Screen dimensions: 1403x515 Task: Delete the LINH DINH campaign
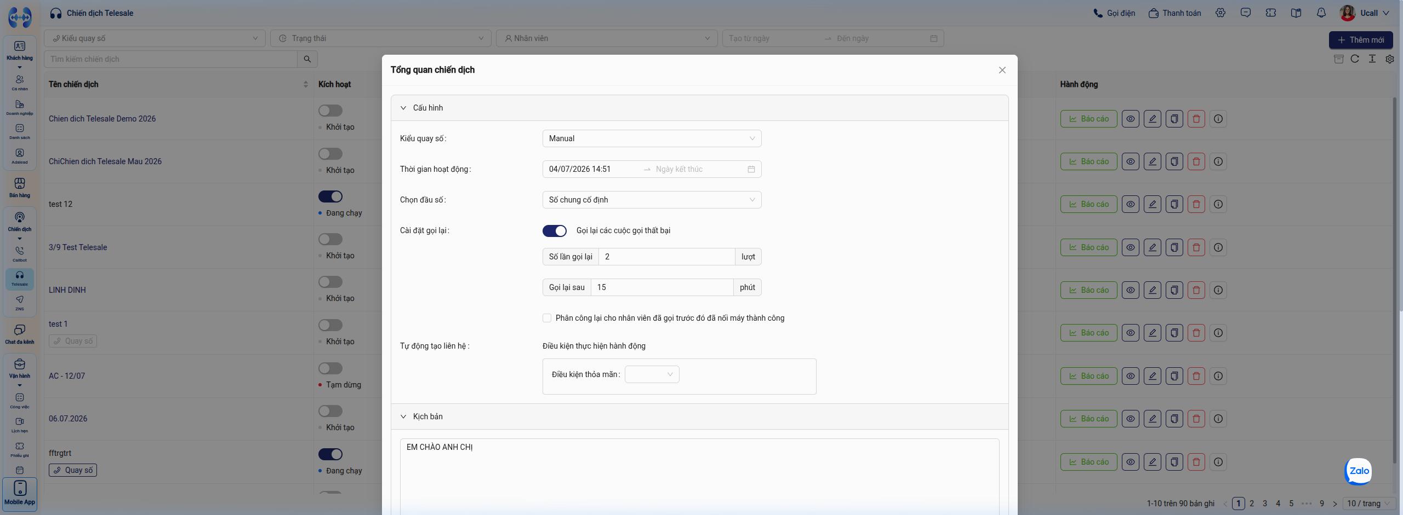click(x=1196, y=290)
